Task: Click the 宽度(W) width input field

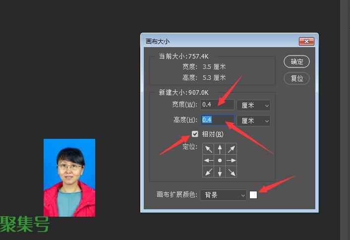Action: pos(217,105)
